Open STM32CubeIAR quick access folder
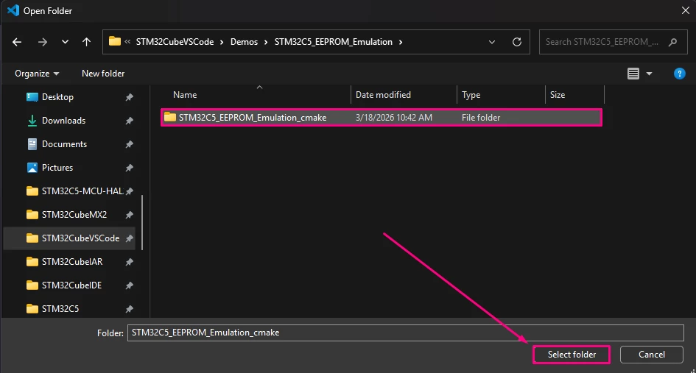Screen dimensions: 696x373 coord(72,262)
